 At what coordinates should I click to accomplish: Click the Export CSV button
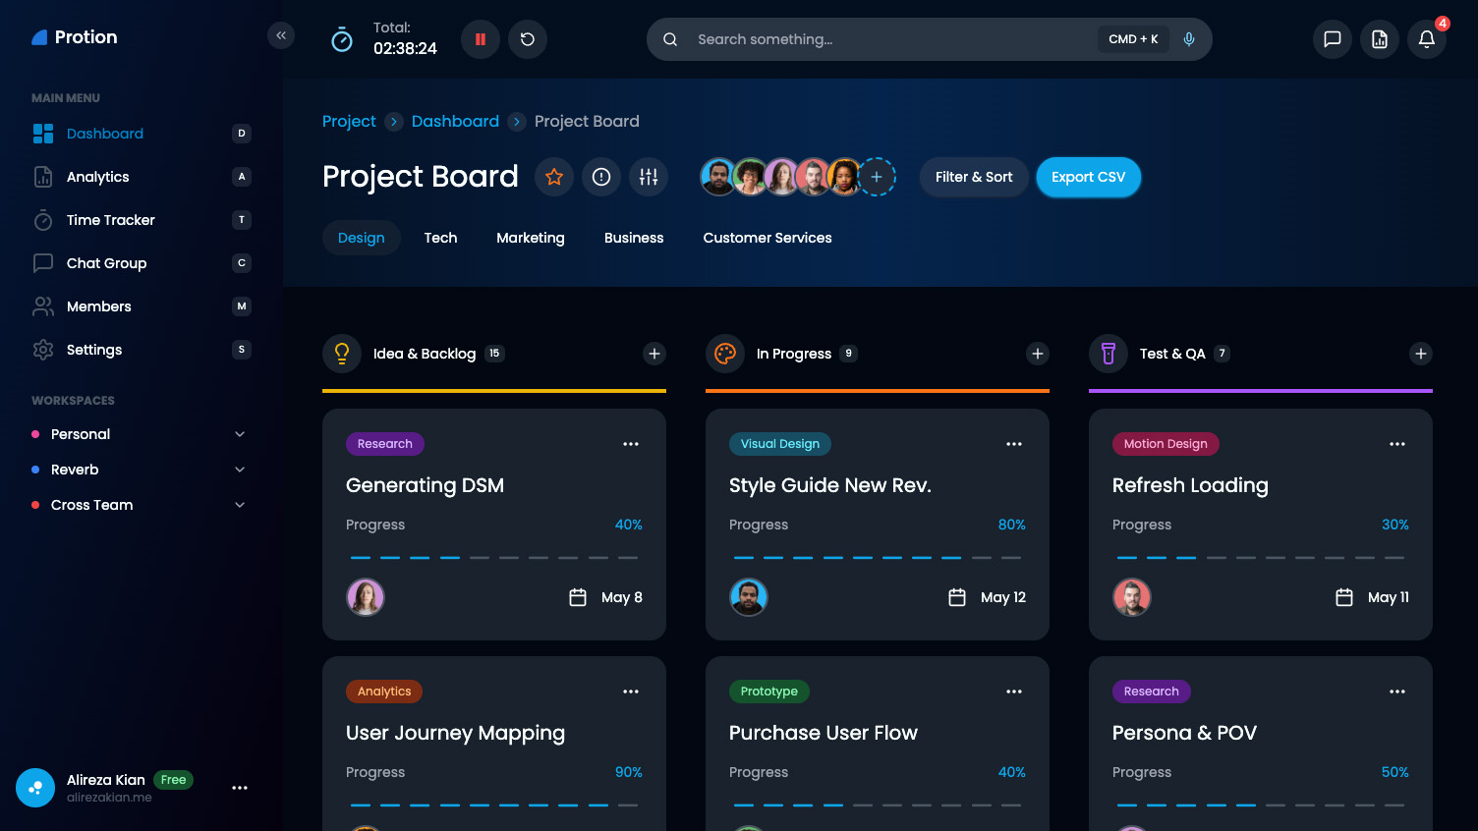pos(1088,177)
